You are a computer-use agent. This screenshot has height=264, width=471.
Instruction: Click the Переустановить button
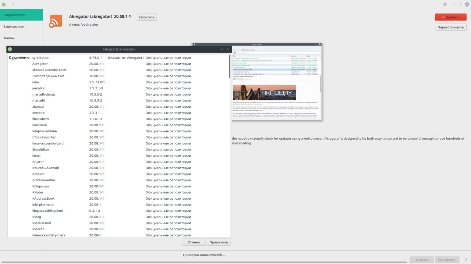tap(451, 27)
